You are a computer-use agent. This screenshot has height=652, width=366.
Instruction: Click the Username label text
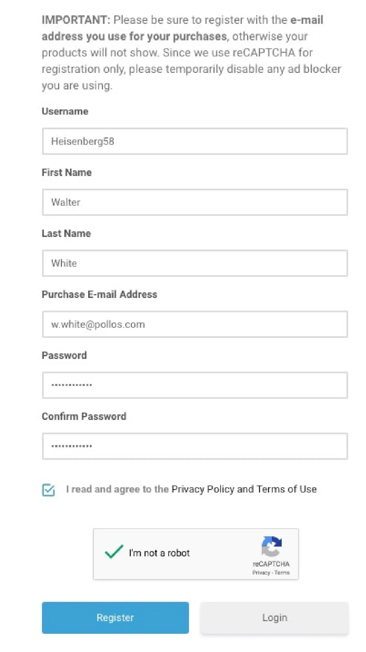click(x=65, y=111)
